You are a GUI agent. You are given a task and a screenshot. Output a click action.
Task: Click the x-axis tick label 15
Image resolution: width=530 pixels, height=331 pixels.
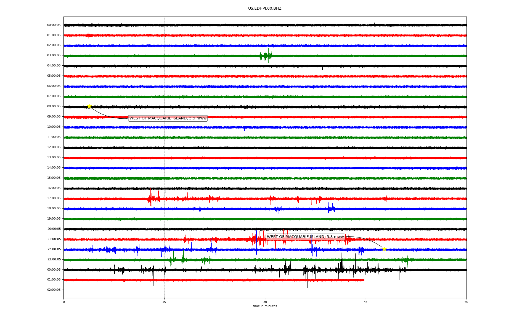coord(164,302)
